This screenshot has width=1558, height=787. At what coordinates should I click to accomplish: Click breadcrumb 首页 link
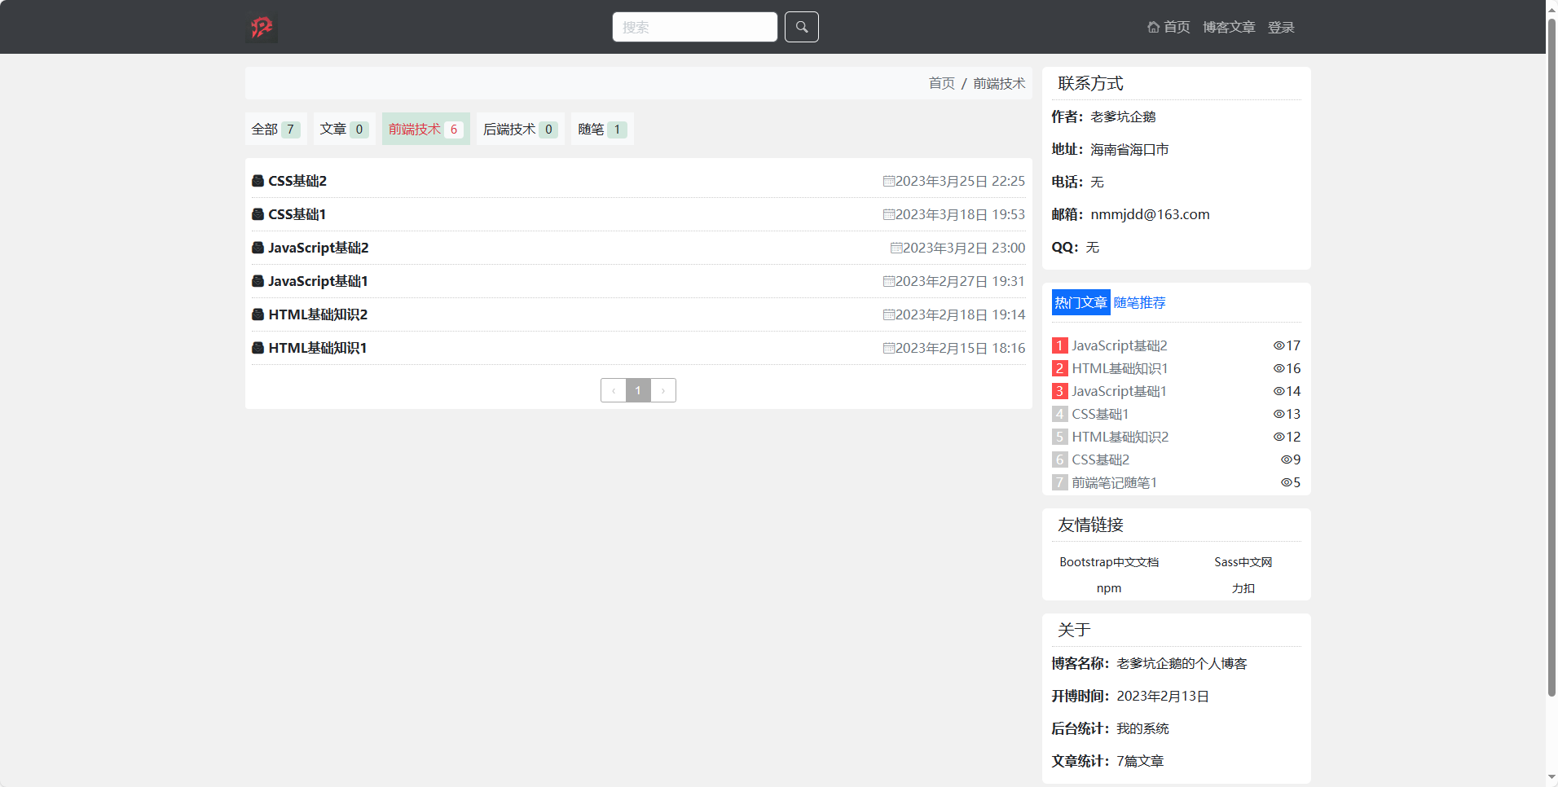pyautogui.click(x=942, y=83)
